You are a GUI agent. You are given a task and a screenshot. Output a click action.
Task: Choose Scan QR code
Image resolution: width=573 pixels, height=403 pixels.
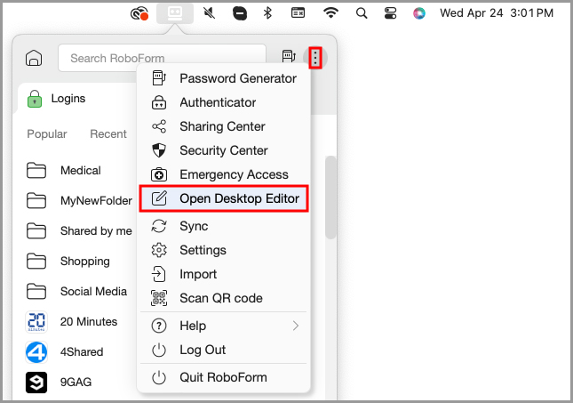coord(224,298)
